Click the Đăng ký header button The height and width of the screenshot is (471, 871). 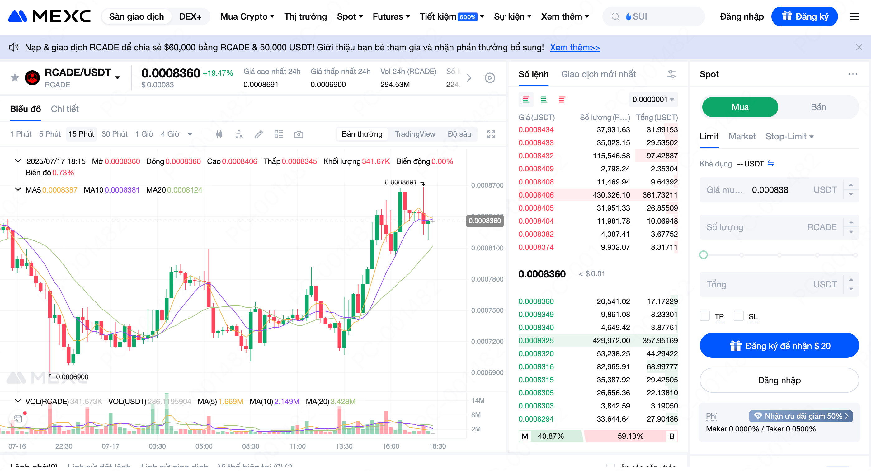804,16
